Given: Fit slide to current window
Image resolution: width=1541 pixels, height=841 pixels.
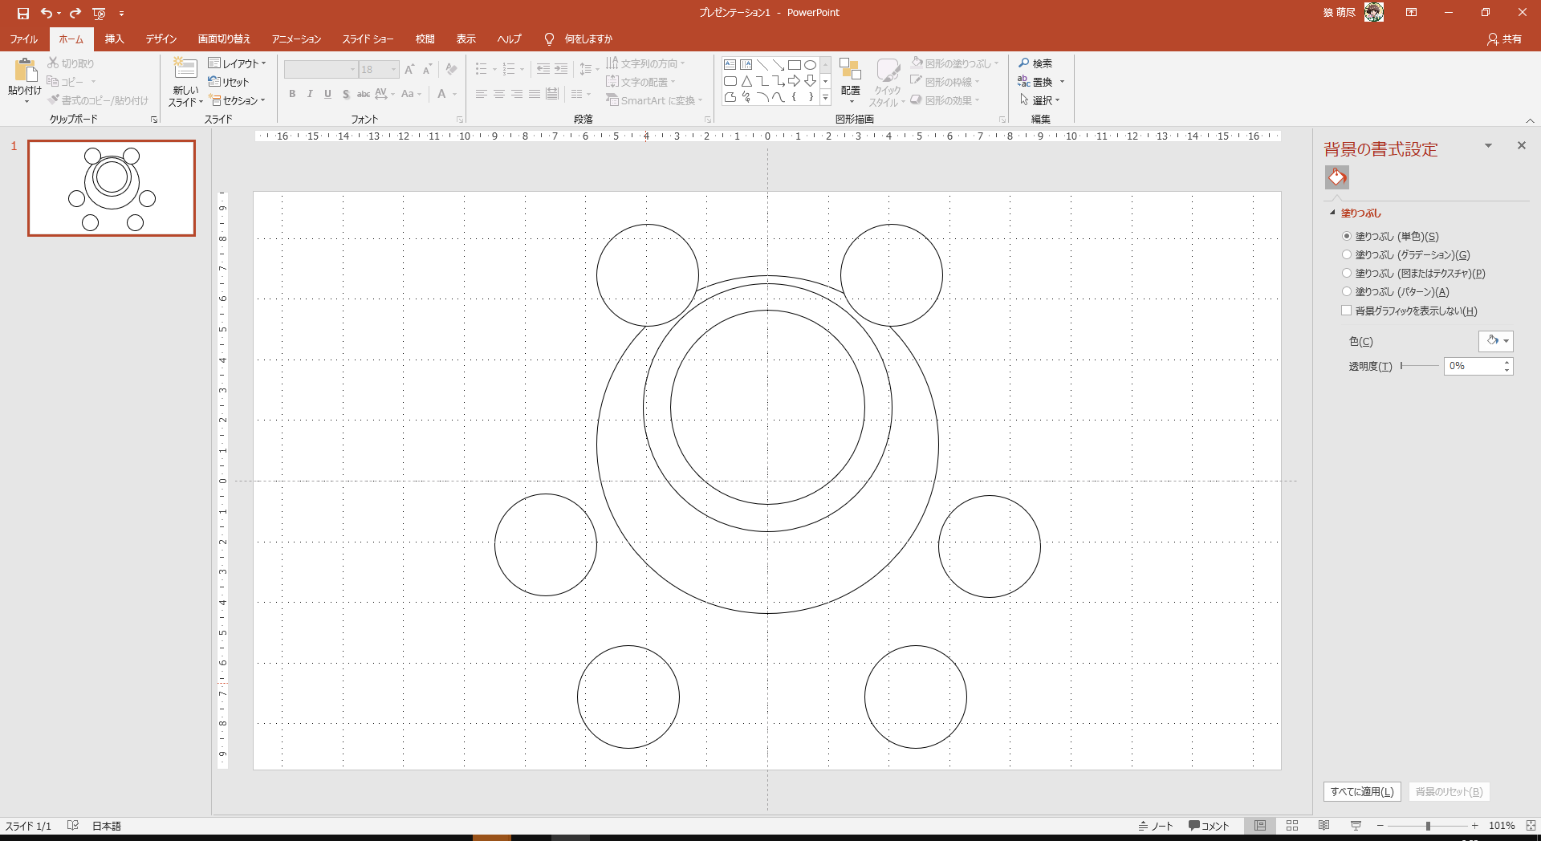Looking at the screenshot, I should 1531,826.
